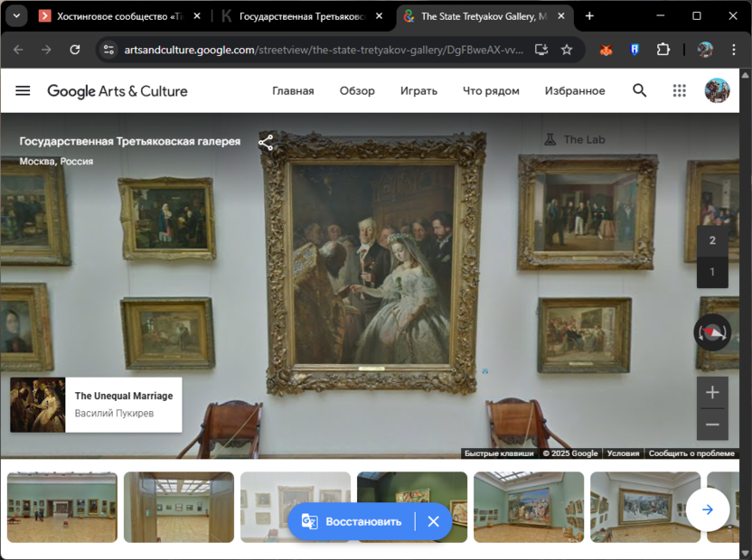Open fifth thumbnail with large skylight painting

[529, 508]
